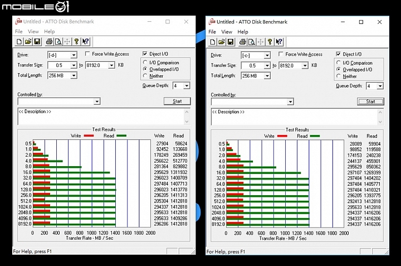Click New icon in right ATTO window toolbar

tap(213, 42)
